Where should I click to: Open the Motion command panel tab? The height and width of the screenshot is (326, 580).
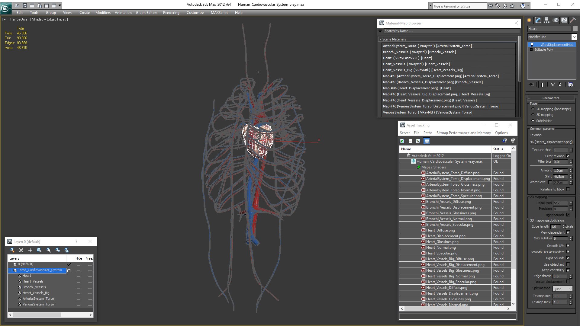556,20
